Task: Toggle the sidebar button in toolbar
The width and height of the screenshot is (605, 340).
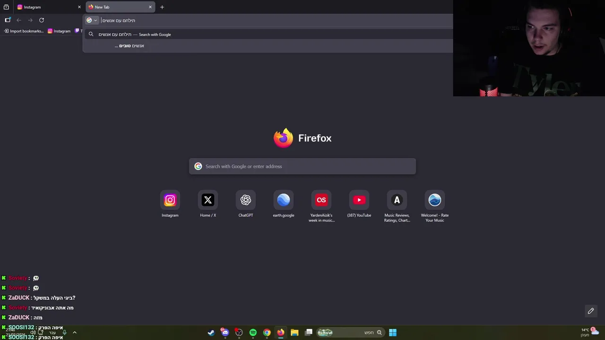Action: 8,20
